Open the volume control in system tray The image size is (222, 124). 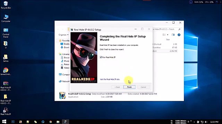click(x=206, y=122)
